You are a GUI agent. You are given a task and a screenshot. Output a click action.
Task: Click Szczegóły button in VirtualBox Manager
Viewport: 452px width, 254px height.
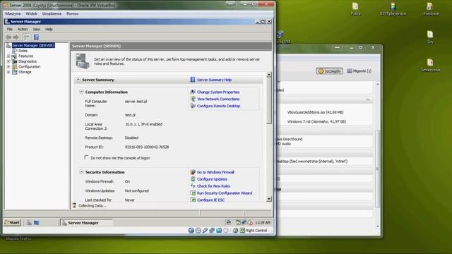pos(330,71)
